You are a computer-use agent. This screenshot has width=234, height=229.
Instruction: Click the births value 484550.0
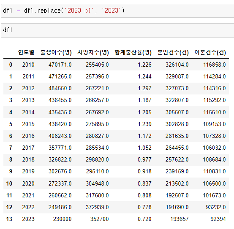point(60,88)
